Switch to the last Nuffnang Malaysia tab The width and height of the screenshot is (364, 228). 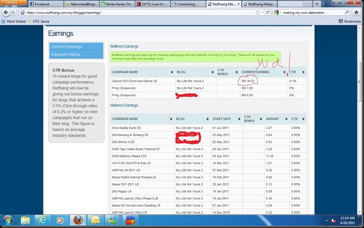point(259,4)
